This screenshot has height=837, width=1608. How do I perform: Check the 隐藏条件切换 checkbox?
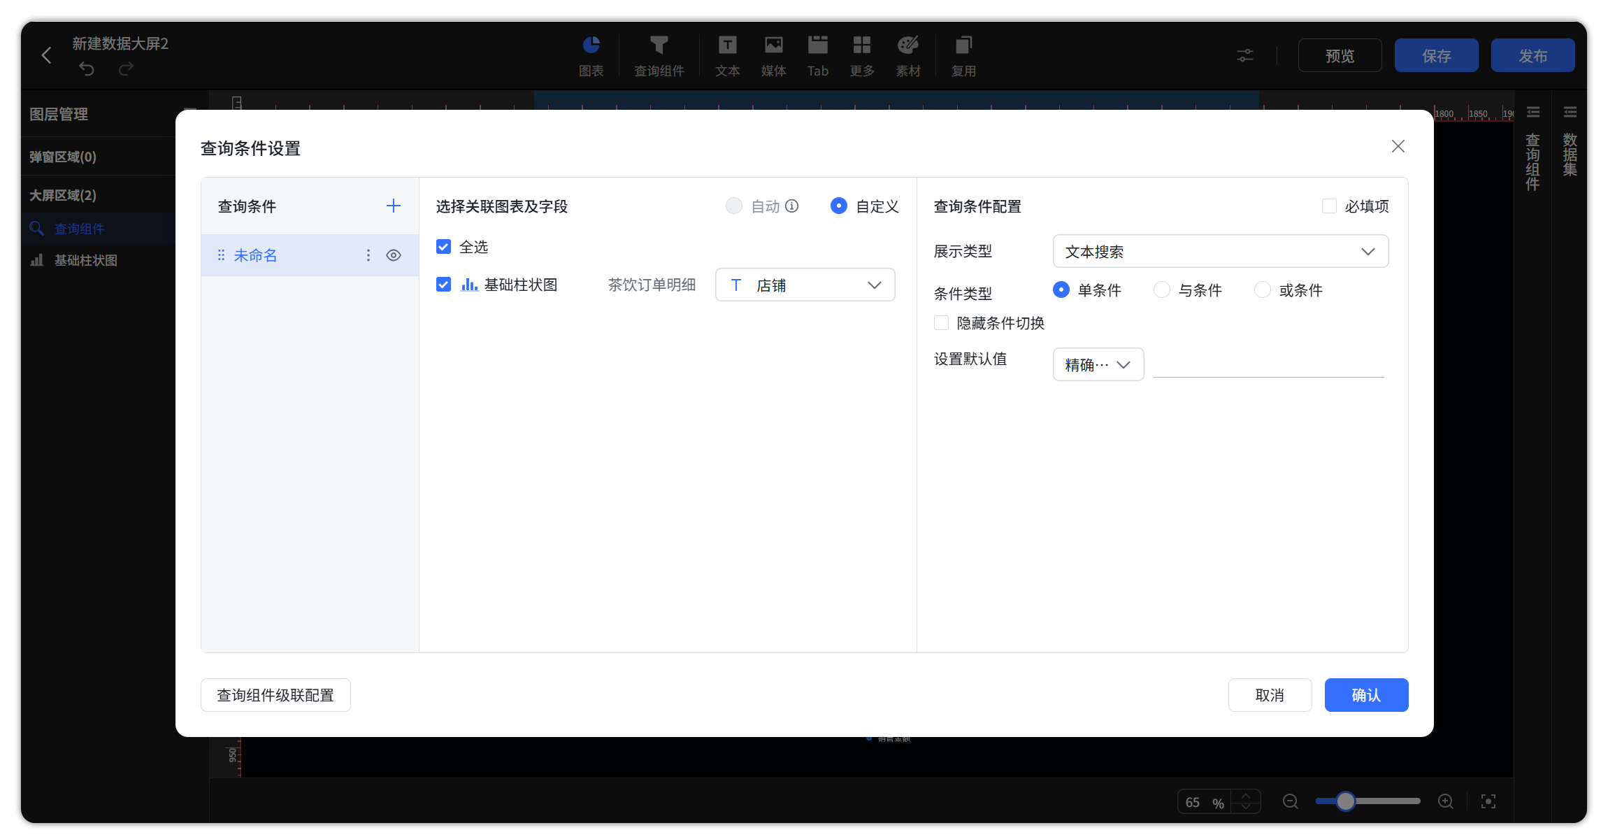[941, 322]
